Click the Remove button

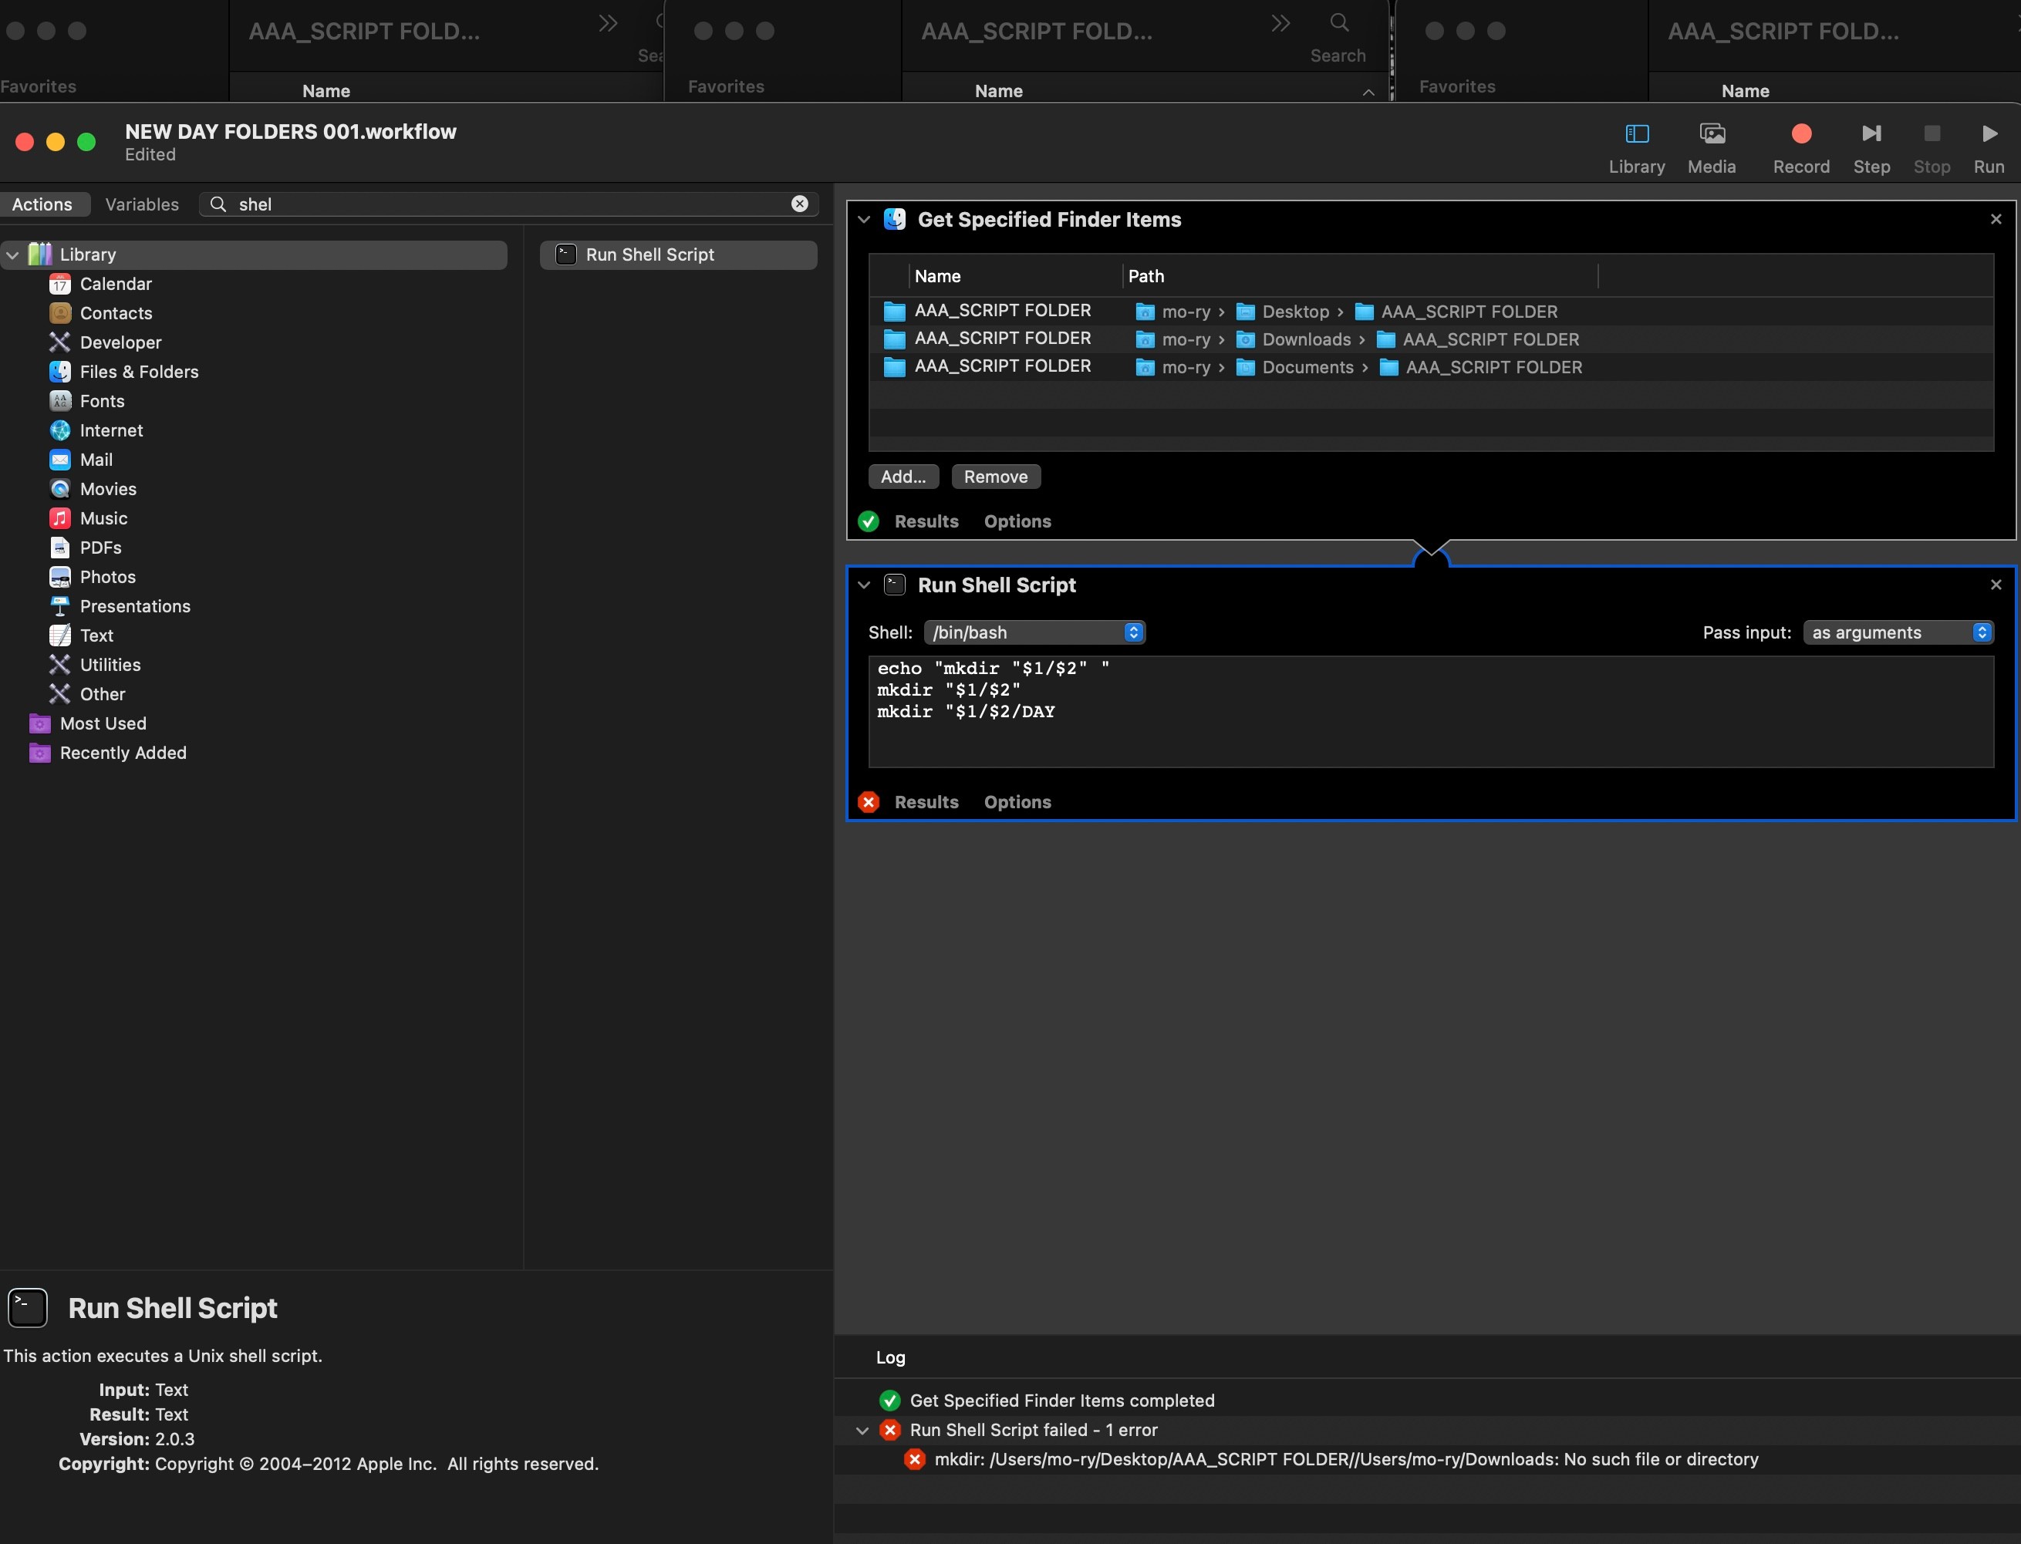click(x=995, y=476)
